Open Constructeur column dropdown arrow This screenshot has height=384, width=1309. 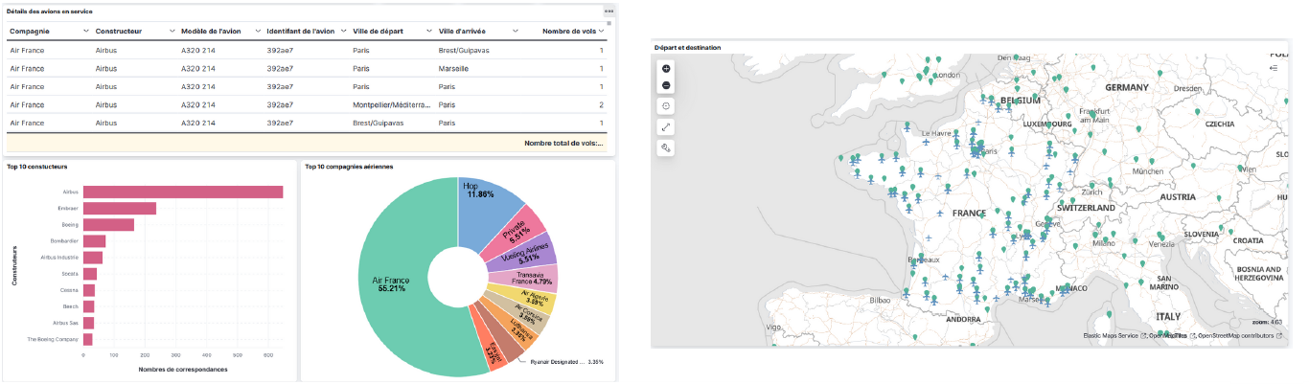click(172, 32)
